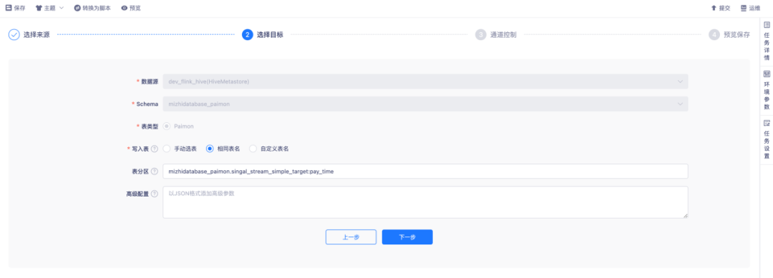Viewport: 773px width, 278px height.
Task: Click the 转换为脚本 label
Action: point(97,8)
